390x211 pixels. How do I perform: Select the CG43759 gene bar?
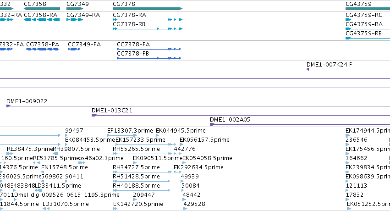pos(368,9)
